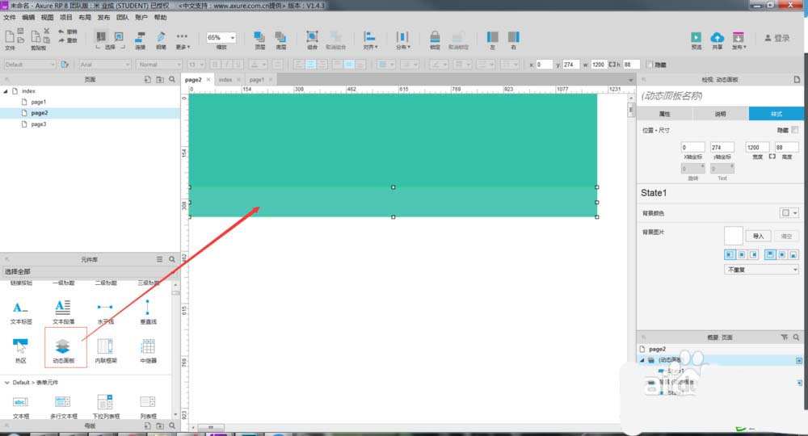This screenshot has height=436, width=808.
Task: Click the x coordinate field in format bar
Action: [544, 65]
